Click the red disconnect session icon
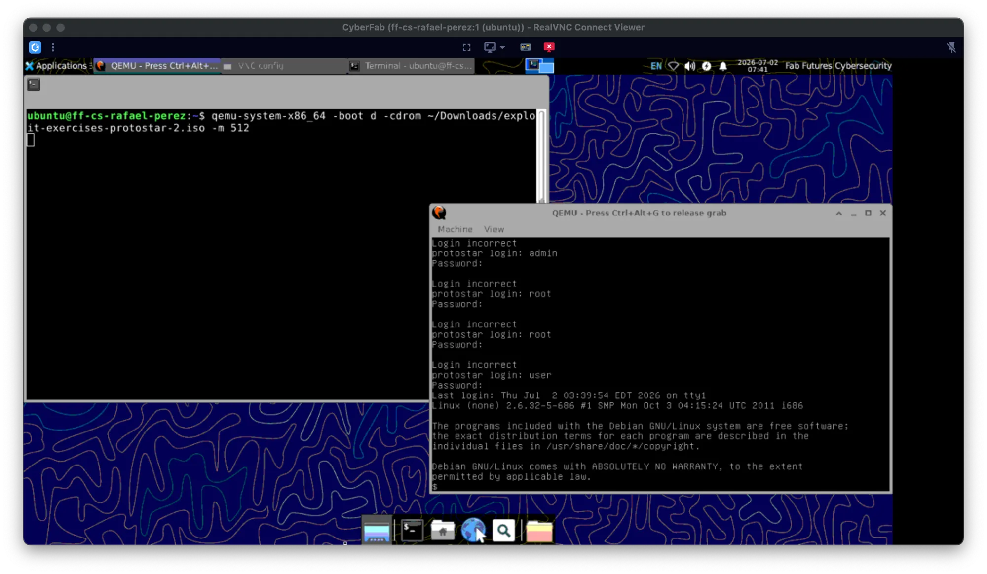 tap(549, 47)
